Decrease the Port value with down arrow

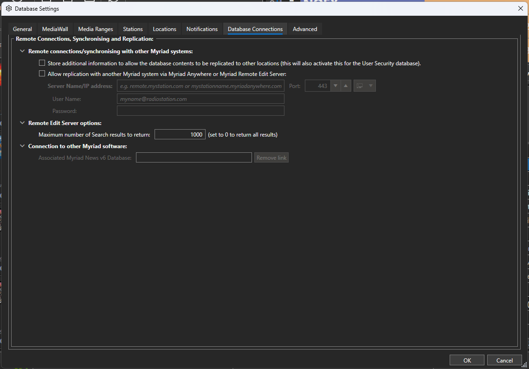(335, 86)
